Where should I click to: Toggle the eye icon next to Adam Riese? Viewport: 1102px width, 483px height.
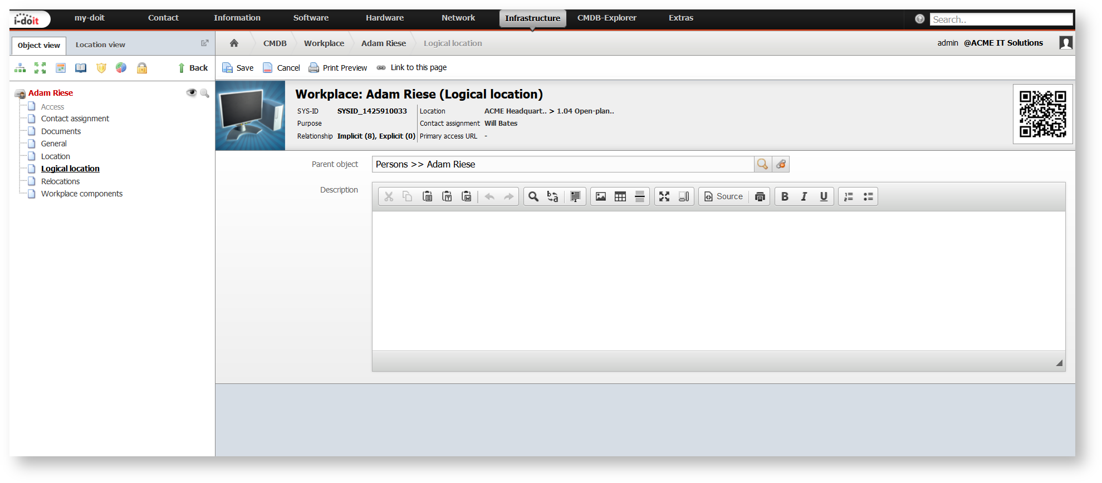coord(192,92)
